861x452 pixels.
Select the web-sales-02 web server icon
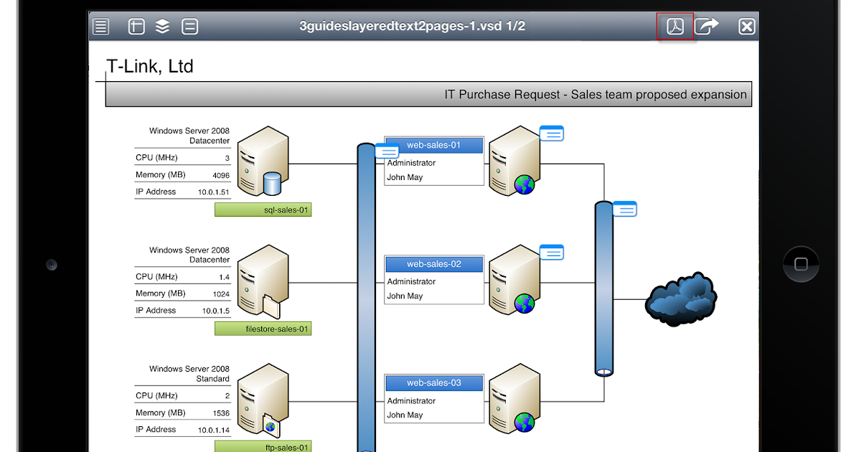pyautogui.click(x=514, y=280)
